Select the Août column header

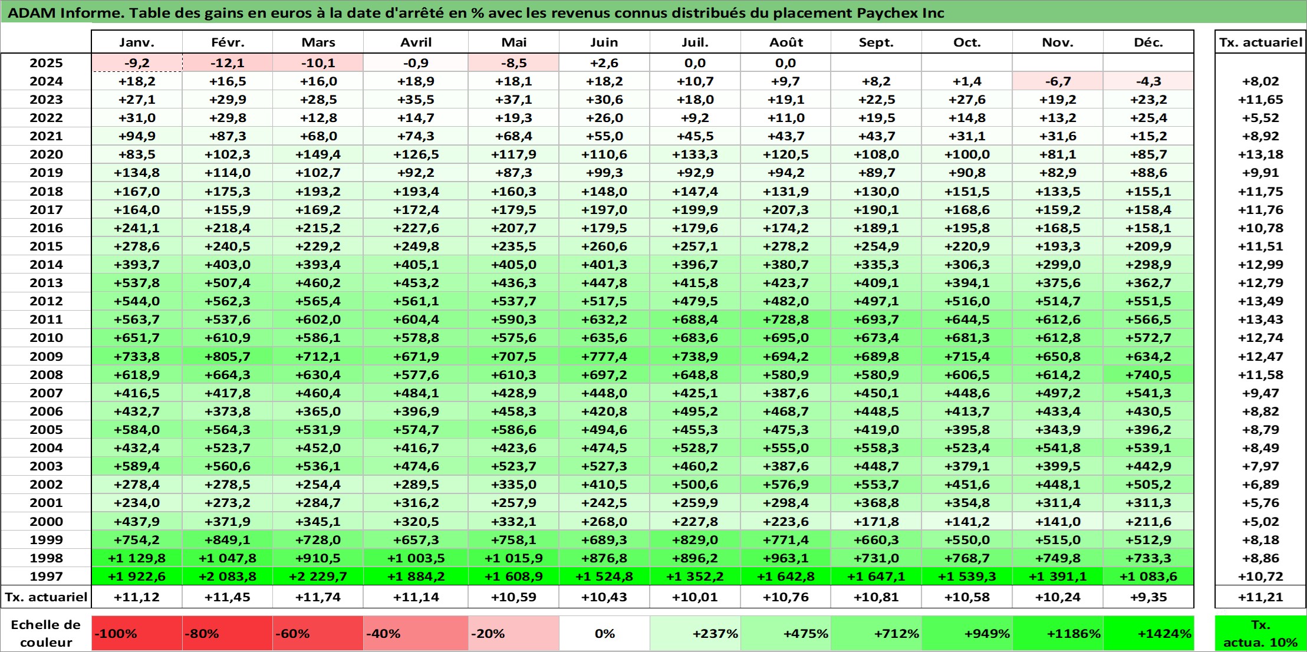(x=786, y=42)
